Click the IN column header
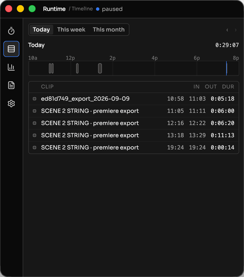The height and width of the screenshot is (277, 244). coord(196,87)
